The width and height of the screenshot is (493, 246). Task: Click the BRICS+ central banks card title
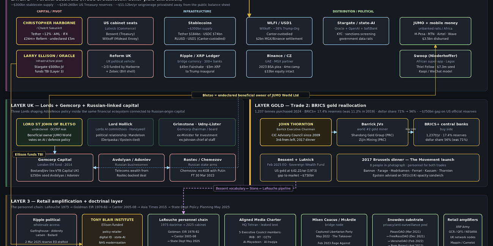(446, 124)
